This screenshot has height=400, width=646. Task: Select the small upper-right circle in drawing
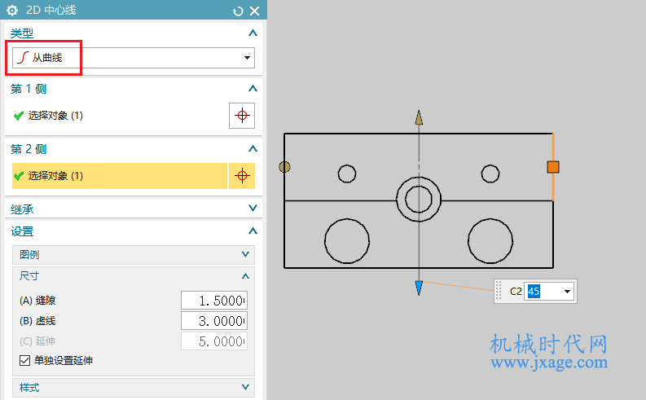[490, 174]
